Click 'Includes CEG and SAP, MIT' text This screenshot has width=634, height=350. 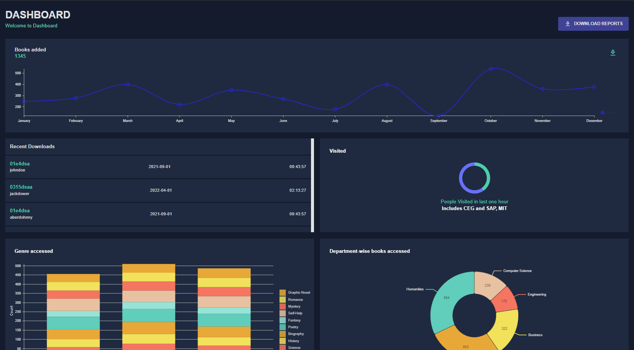(x=474, y=209)
